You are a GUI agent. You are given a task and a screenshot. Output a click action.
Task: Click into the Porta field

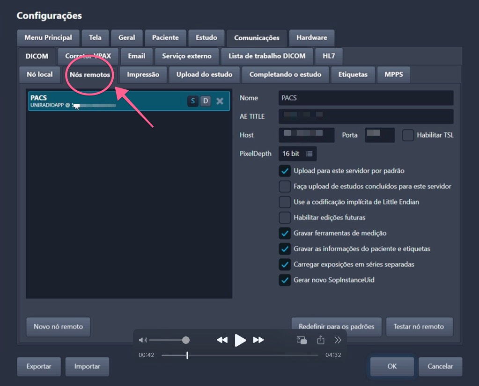point(380,135)
